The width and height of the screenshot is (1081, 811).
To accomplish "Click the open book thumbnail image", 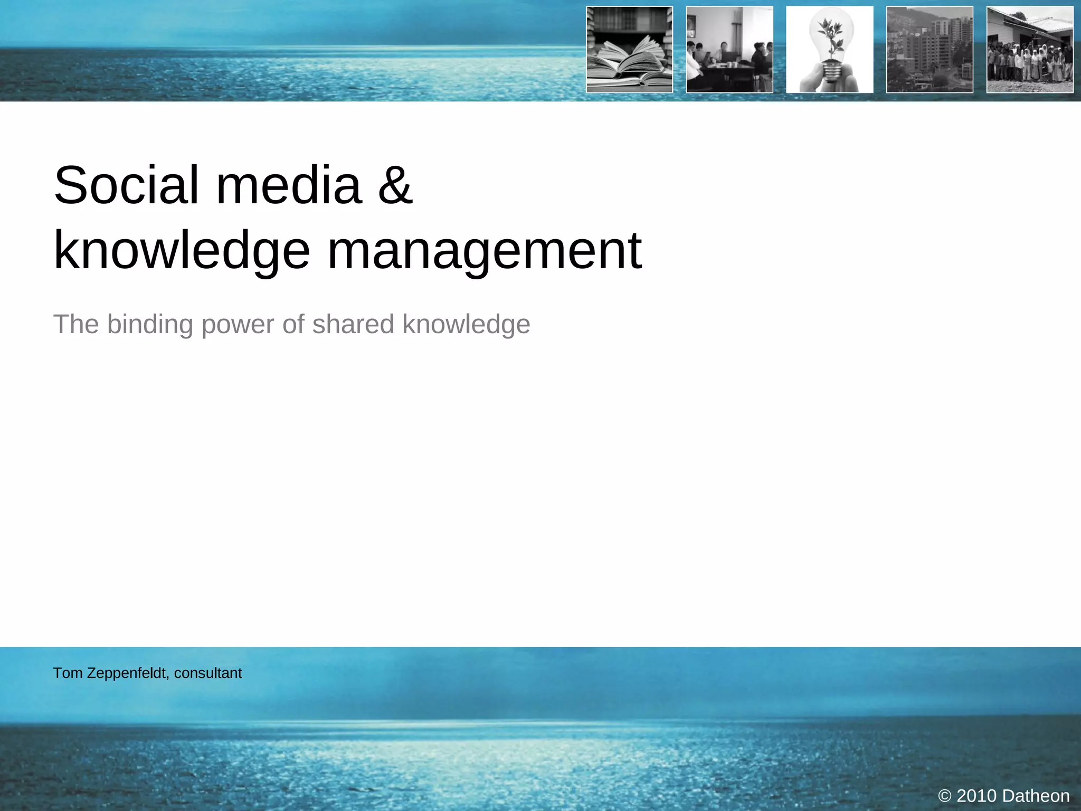I will tap(629, 50).
